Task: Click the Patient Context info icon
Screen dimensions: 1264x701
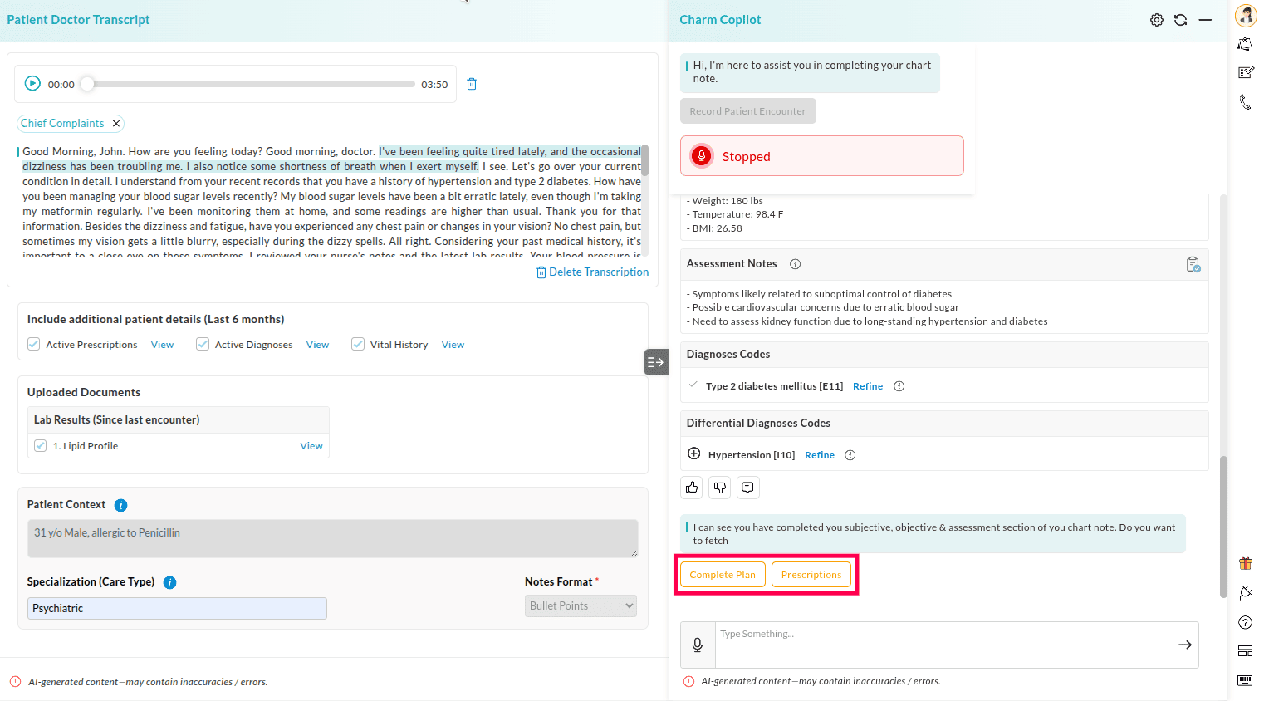Action: 120,505
